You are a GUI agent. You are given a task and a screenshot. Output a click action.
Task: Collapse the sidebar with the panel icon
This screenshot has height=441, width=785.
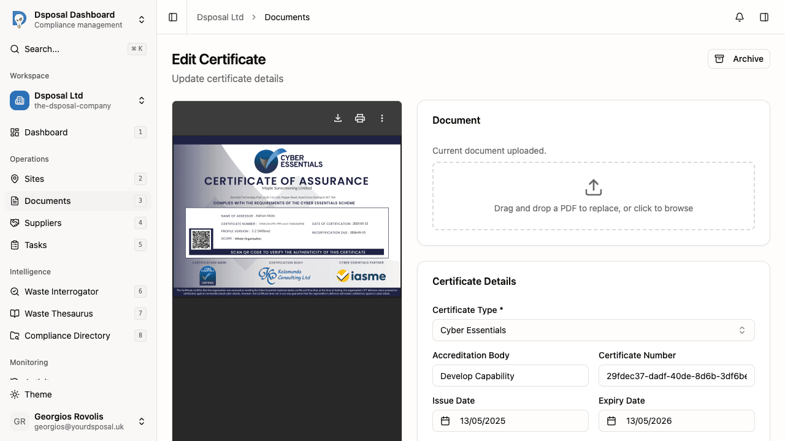point(172,17)
